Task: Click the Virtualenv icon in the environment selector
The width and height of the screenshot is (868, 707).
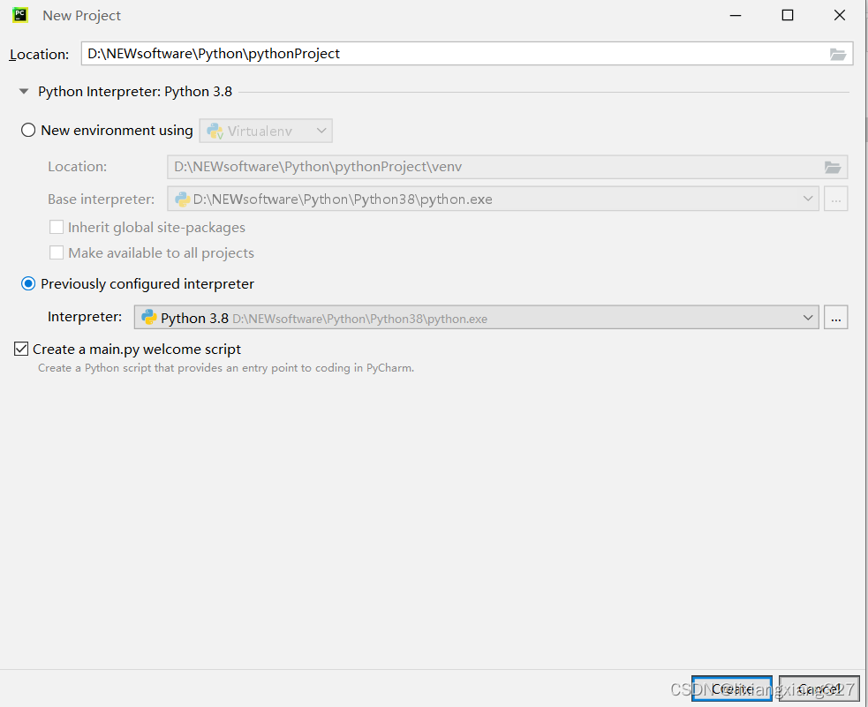Action: click(215, 130)
